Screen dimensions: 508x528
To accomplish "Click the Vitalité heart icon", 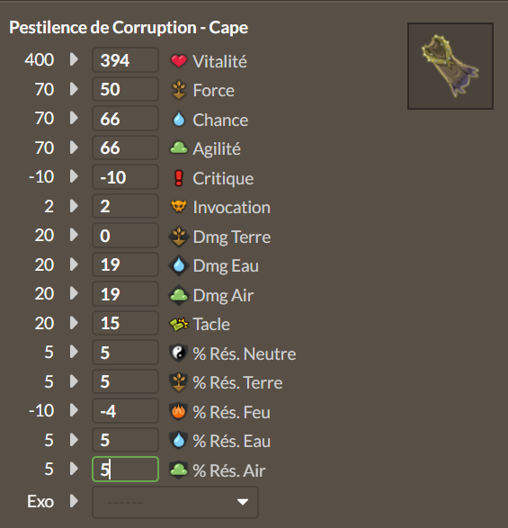I will pos(179,61).
